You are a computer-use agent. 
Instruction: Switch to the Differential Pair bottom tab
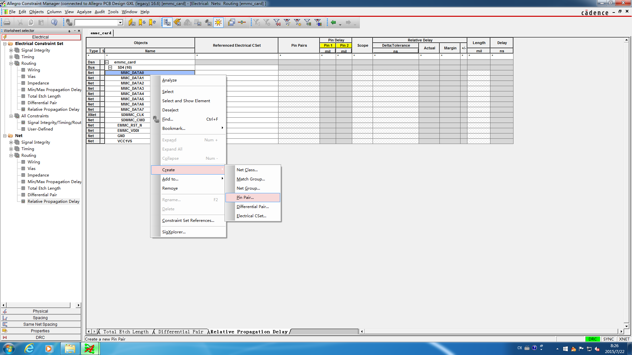click(x=181, y=332)
